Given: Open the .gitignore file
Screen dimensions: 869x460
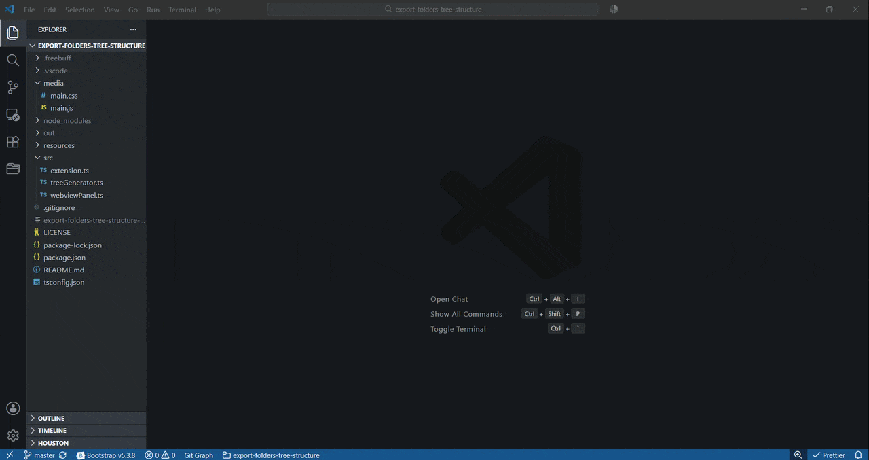Looking at the screenshot, I should (86, 208).
